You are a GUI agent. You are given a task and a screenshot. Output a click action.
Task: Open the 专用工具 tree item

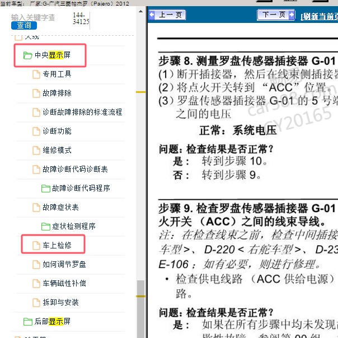click(57, 74)
